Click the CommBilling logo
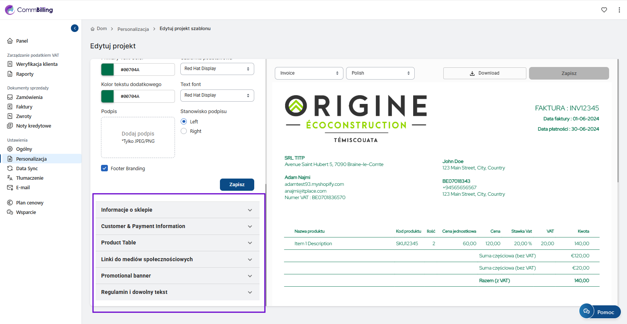 pyautogui.click(x=29, y=10)
